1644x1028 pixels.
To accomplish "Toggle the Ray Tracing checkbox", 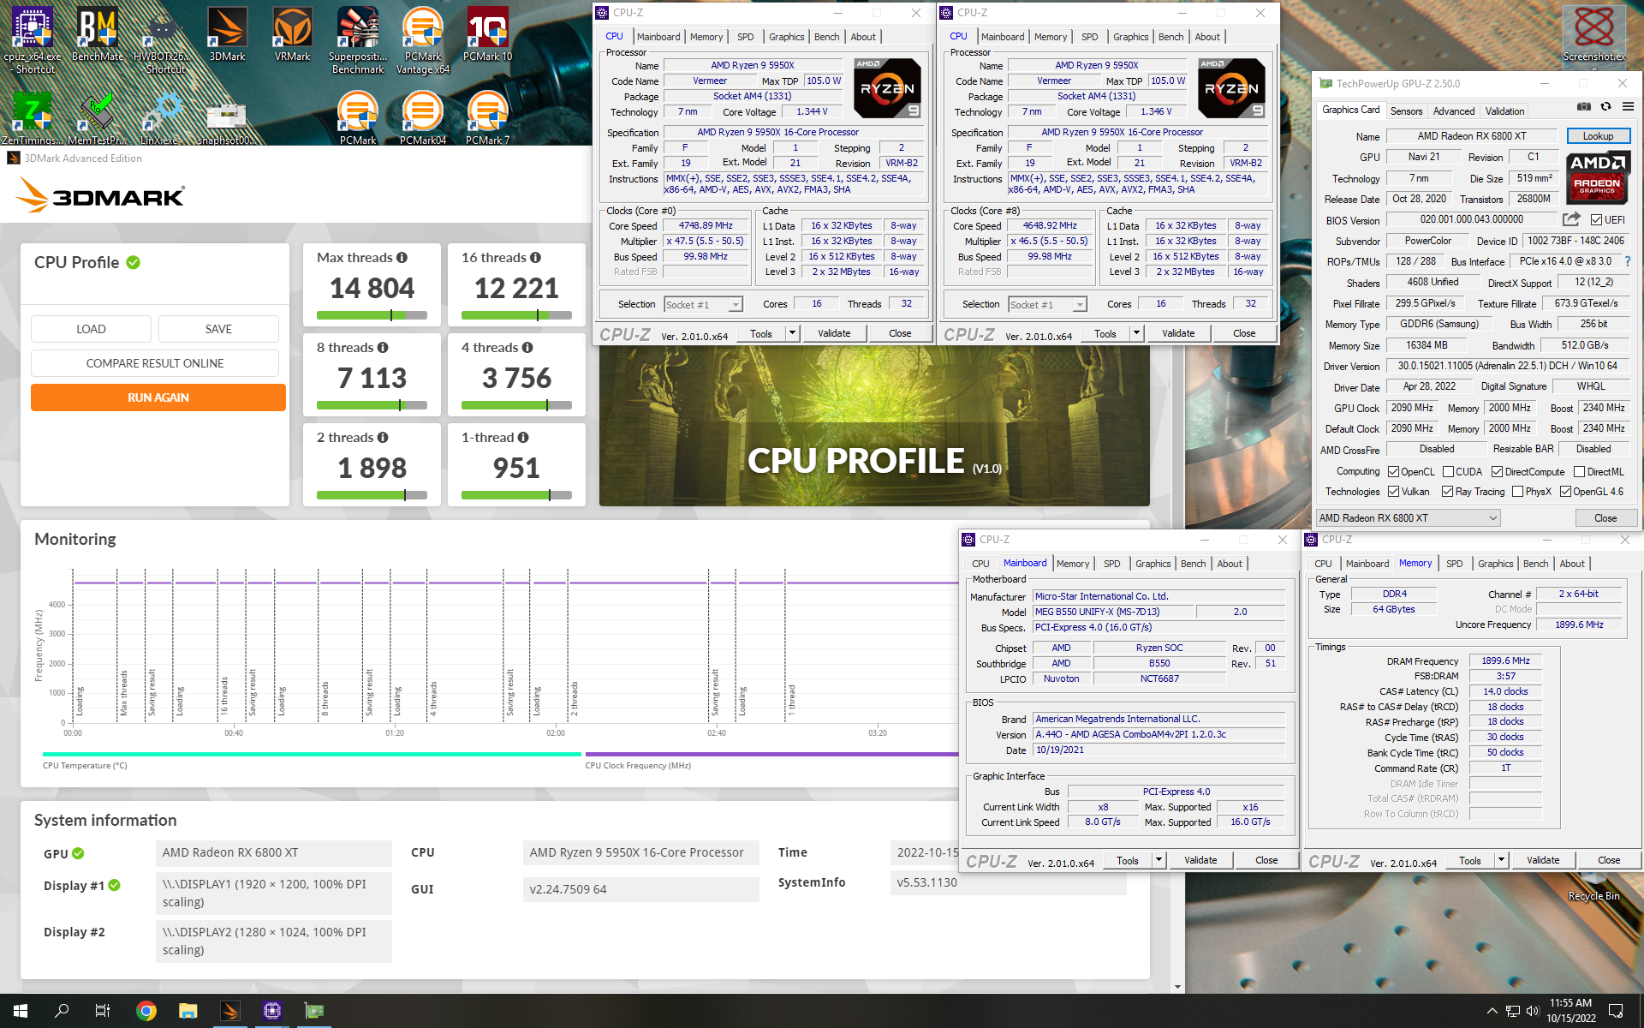I will [x=1447, y=492].
